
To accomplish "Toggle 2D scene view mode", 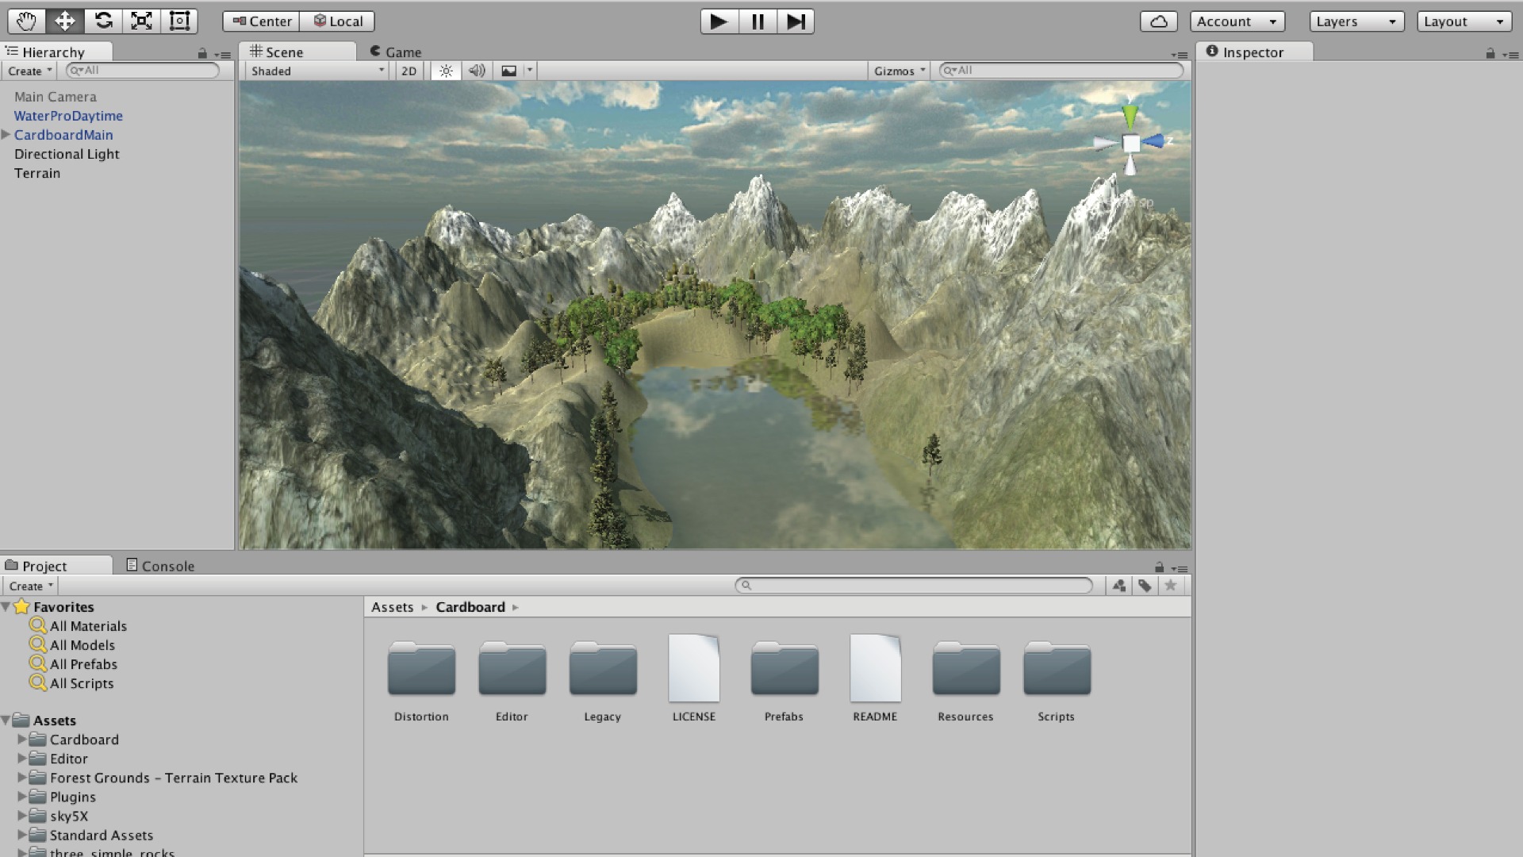I will 409,71.
